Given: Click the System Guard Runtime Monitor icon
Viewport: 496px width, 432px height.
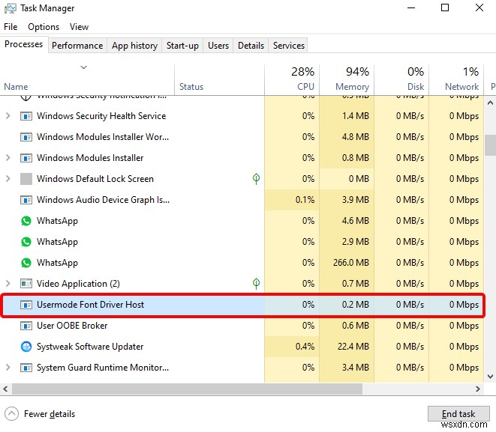Looking at the screenshot, I should point(26,368).
